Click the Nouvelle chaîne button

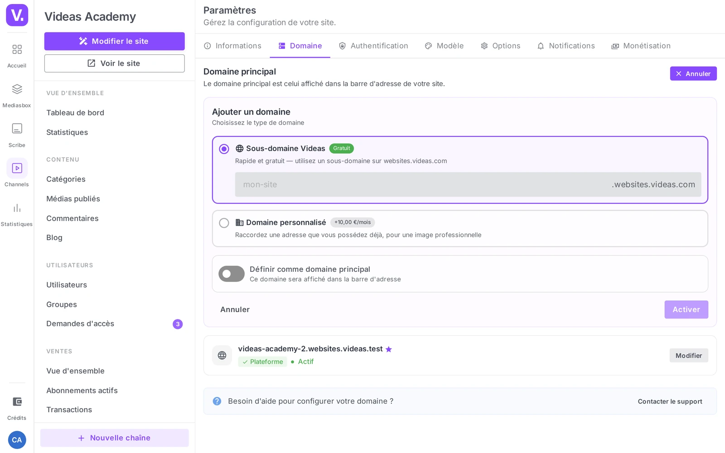point(114,438)
